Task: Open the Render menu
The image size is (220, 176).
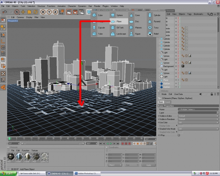Action: (x=97, y=6)
